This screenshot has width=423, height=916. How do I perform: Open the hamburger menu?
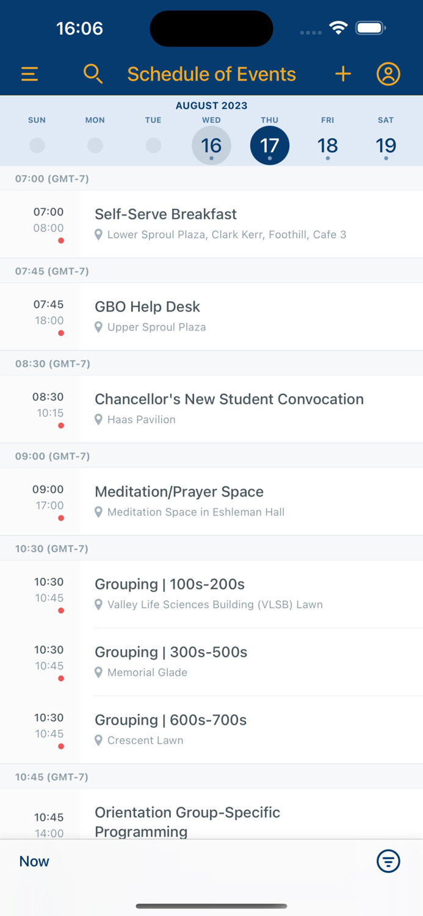coord(29,73)
